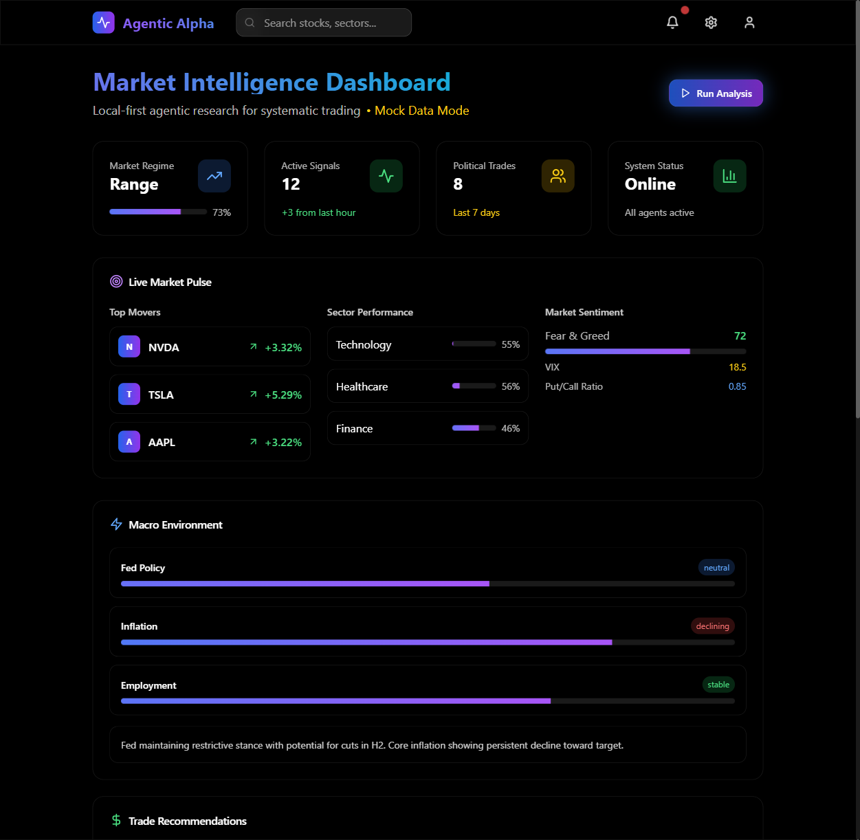Click the Mock Data Mode label
860x840 pixels.
[421, 111]
